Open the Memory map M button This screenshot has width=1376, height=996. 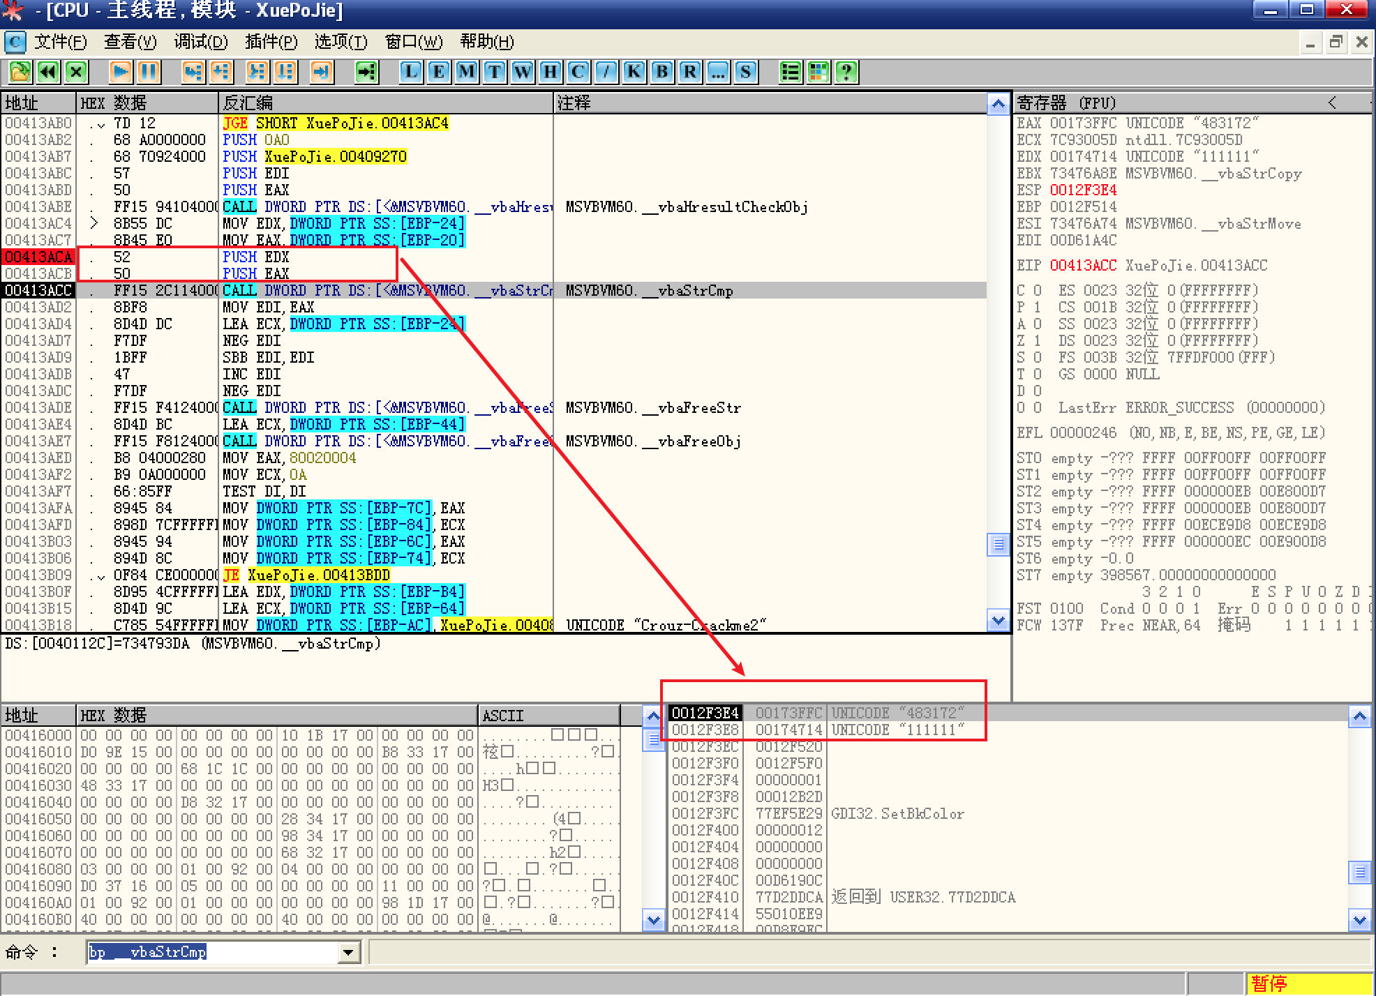(x=467, y=72)
